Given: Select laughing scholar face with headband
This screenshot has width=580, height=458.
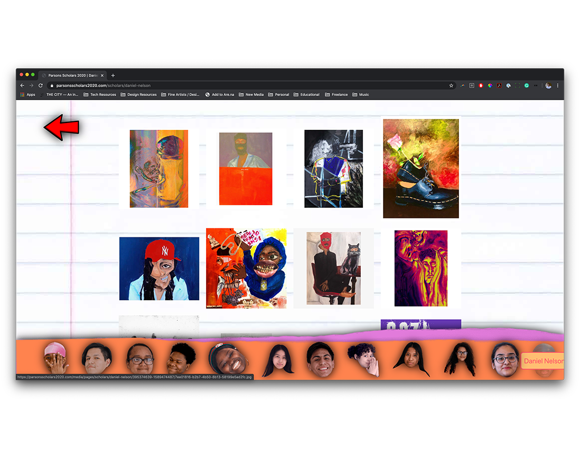Looking at the screenshot, I should (x=228, y=359).
